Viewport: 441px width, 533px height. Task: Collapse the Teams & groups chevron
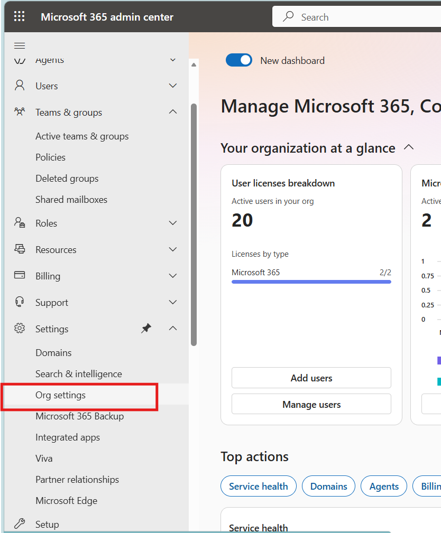point(173,112)
